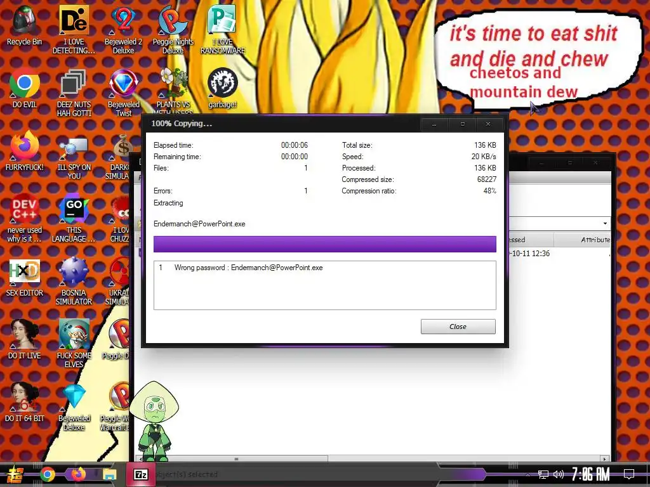
Task: Launch Peggle Nights Deluxe shortcut
Action: pos(173,30)
